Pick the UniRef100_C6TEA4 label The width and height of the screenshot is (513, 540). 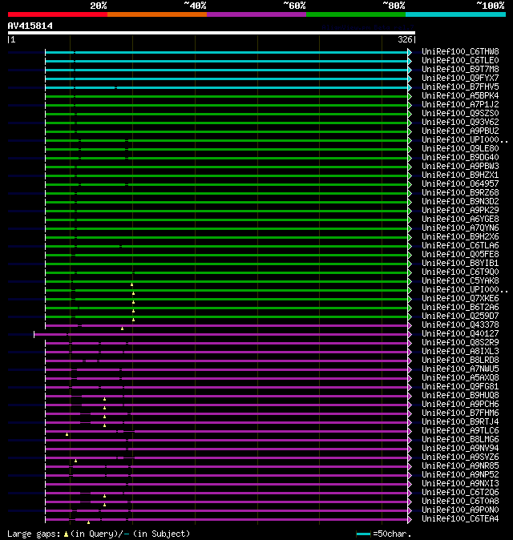click(x=460, y=519)
